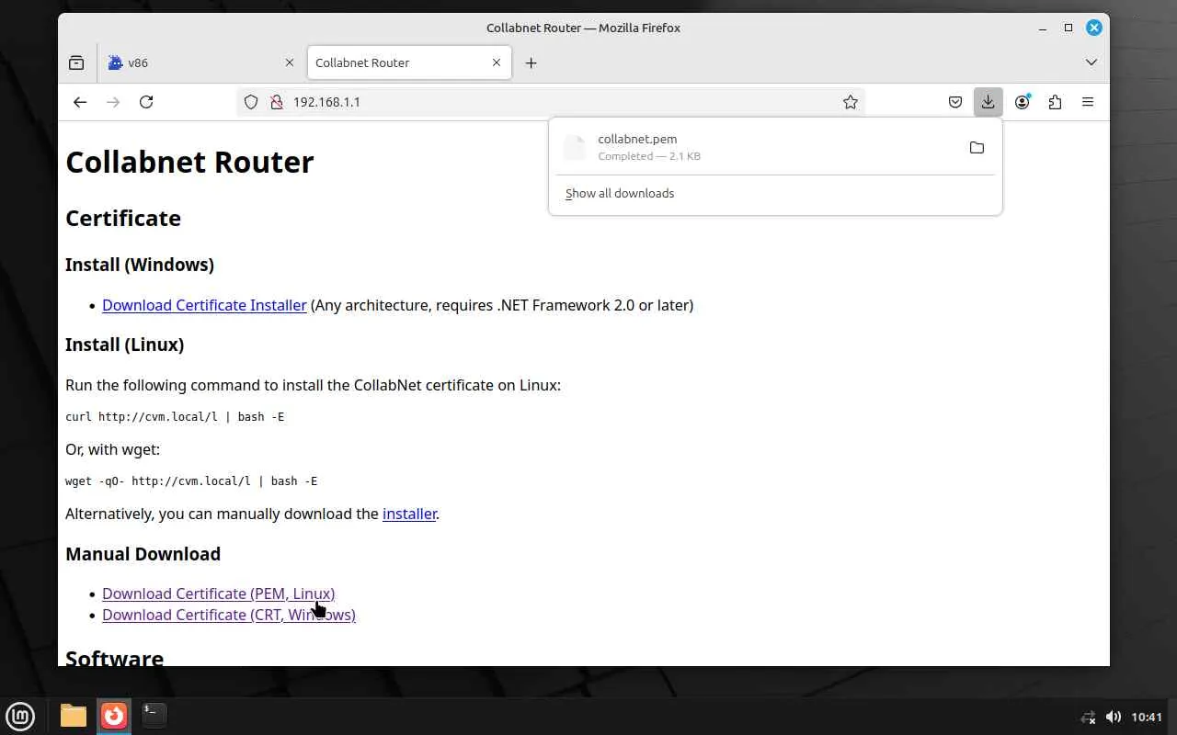Maximize the Firefox window
The height and width of the screenshot is (735, 1177).
pos(1068,28)
